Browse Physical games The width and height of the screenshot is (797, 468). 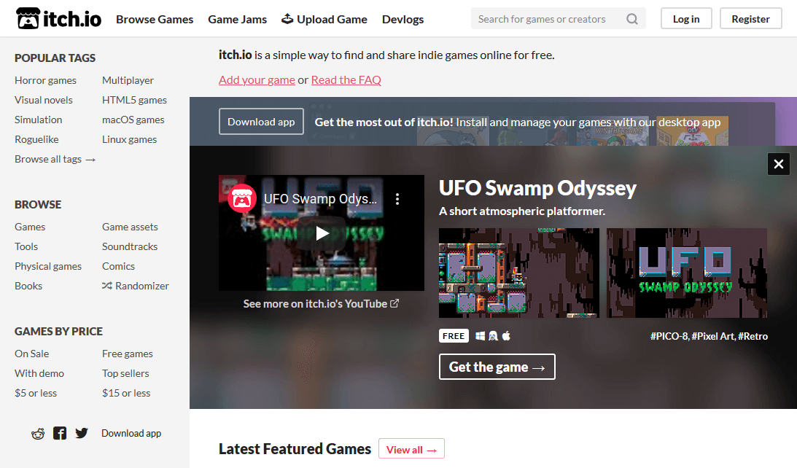[48, 266]
